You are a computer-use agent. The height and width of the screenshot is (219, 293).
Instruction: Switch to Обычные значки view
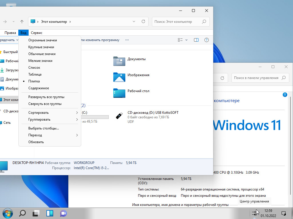coord(50,54)
